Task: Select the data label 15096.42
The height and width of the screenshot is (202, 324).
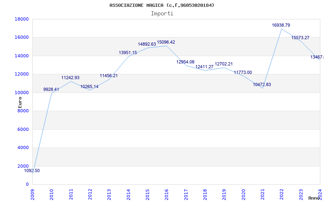Action: 166,42
